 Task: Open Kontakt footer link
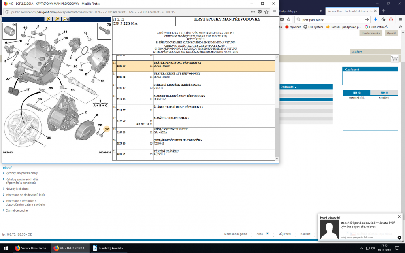pyautogui.click(x=305, y=234)
